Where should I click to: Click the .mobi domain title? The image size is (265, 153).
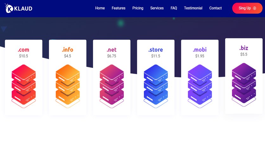(200, 50)
